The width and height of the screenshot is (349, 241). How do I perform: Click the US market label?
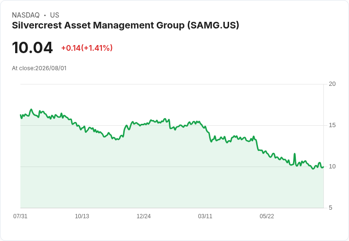[x=55, y=15]
